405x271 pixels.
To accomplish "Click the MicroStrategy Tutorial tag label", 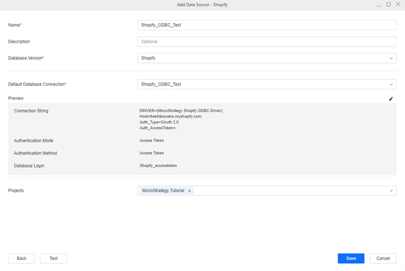I will pyautogui.click(x=163, y=191).
